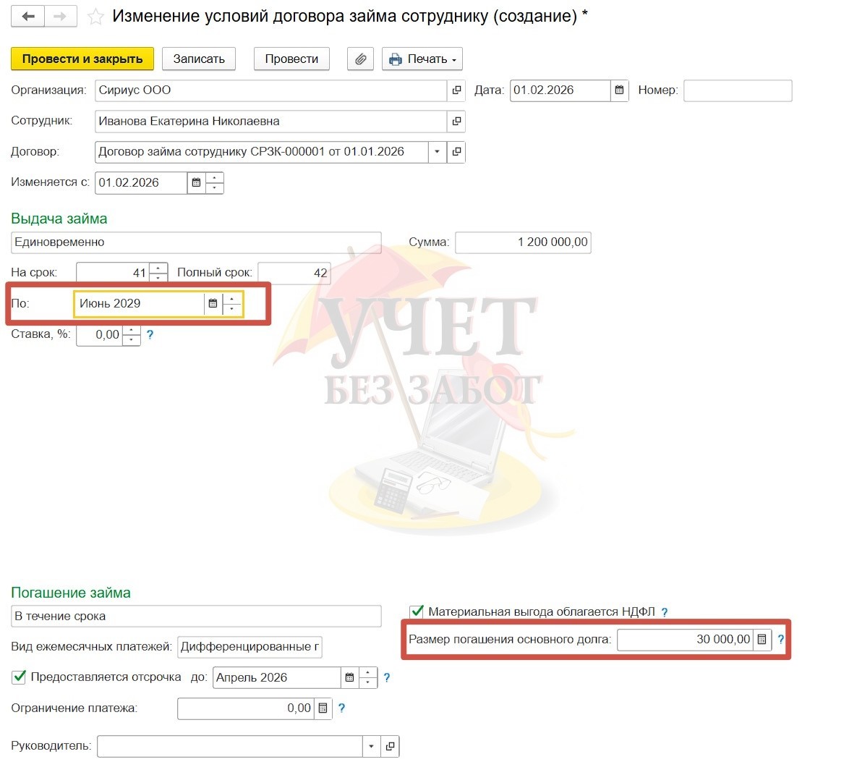
Task: Uncheck Материальная выгода облагается НДФЛ
Action: click(417, 612)
